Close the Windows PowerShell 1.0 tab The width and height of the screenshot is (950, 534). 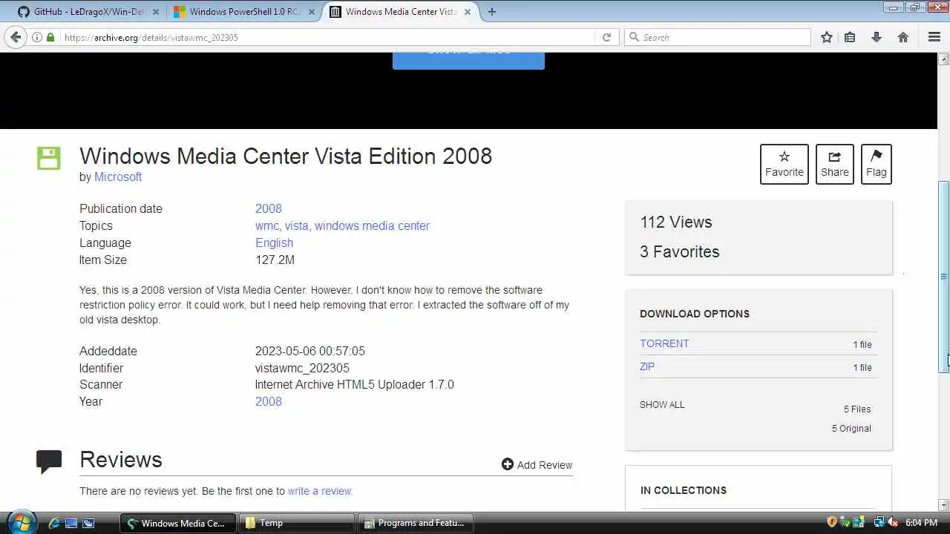[312, 12]
